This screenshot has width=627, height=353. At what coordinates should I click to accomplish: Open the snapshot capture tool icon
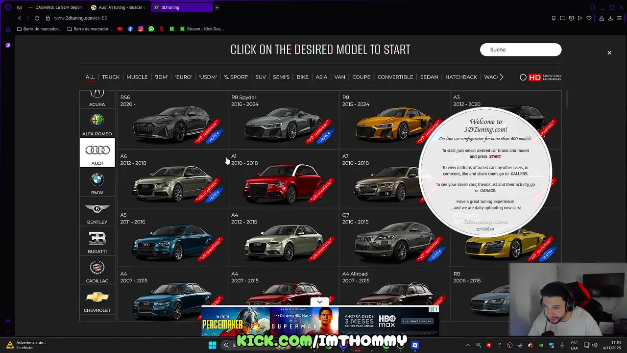click(562, 18)
